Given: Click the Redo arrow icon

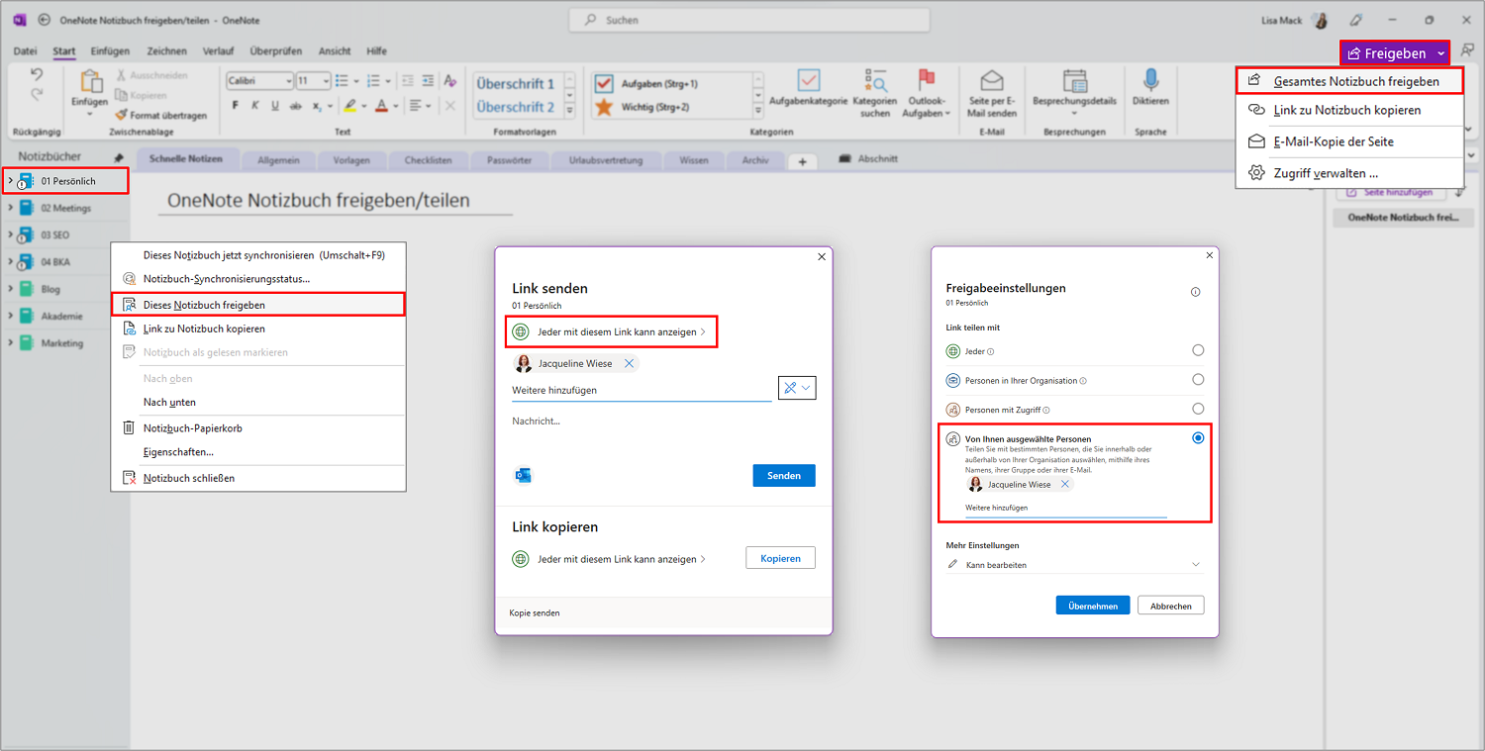Looking at the screenshot, I should pos(37,95).
